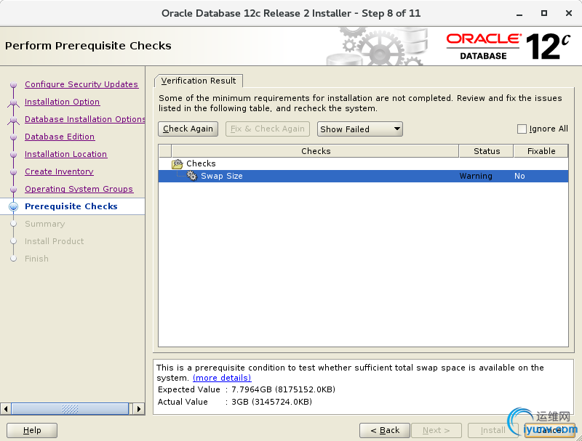582x441 pixels.
Task: Go to Database Edition step
Action: pyautogui.click(x=60, y=137)
